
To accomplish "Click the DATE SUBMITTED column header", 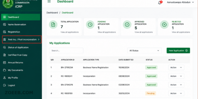I will click(x=126, y=60).
